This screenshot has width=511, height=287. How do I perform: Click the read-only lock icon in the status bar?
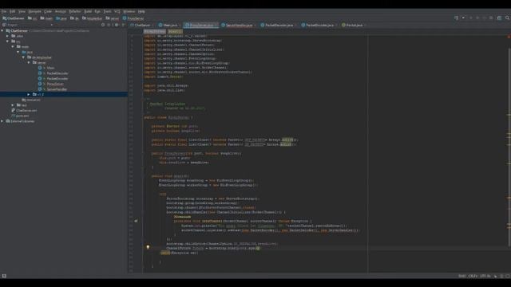[x=495, y=276]
